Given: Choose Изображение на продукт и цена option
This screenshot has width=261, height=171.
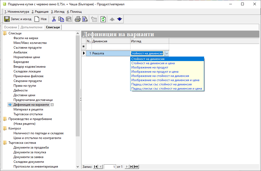Looking at the screenshot, I should [x=155, y=72].
